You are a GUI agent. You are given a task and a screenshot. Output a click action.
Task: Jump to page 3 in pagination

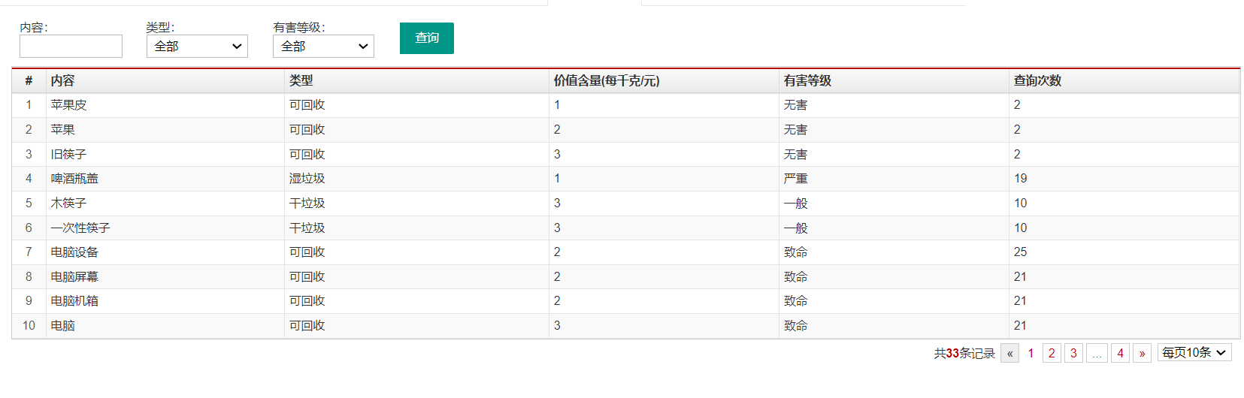point(1073,354)
